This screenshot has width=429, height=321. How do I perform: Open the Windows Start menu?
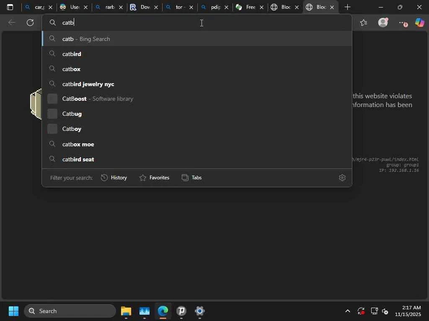click(x=13, y=311)
